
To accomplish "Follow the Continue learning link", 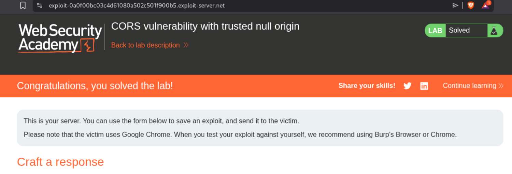I will click(x=469, y=86).
